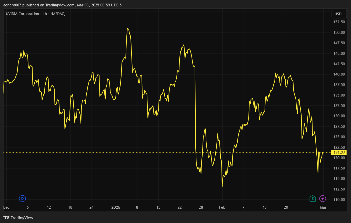The image size is (351, 223).
Task: Click the 2025 year label on time axis
Action: point(116,207)
